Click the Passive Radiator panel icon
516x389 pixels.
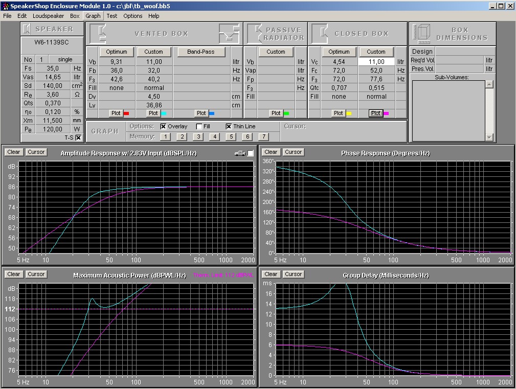tap(254, 33)
